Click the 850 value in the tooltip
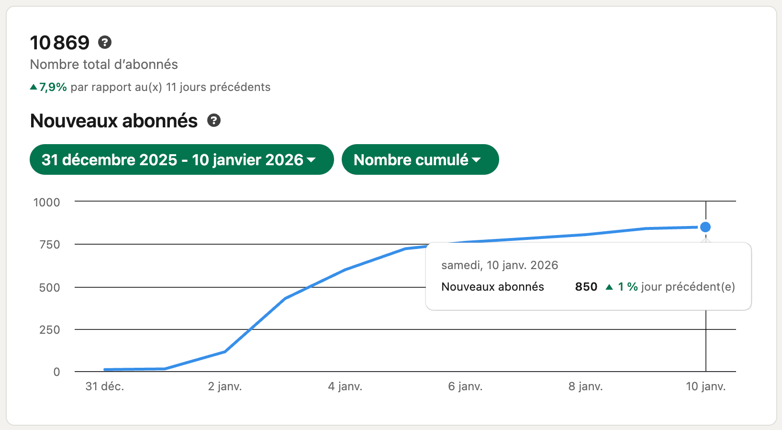 (586, 287)
